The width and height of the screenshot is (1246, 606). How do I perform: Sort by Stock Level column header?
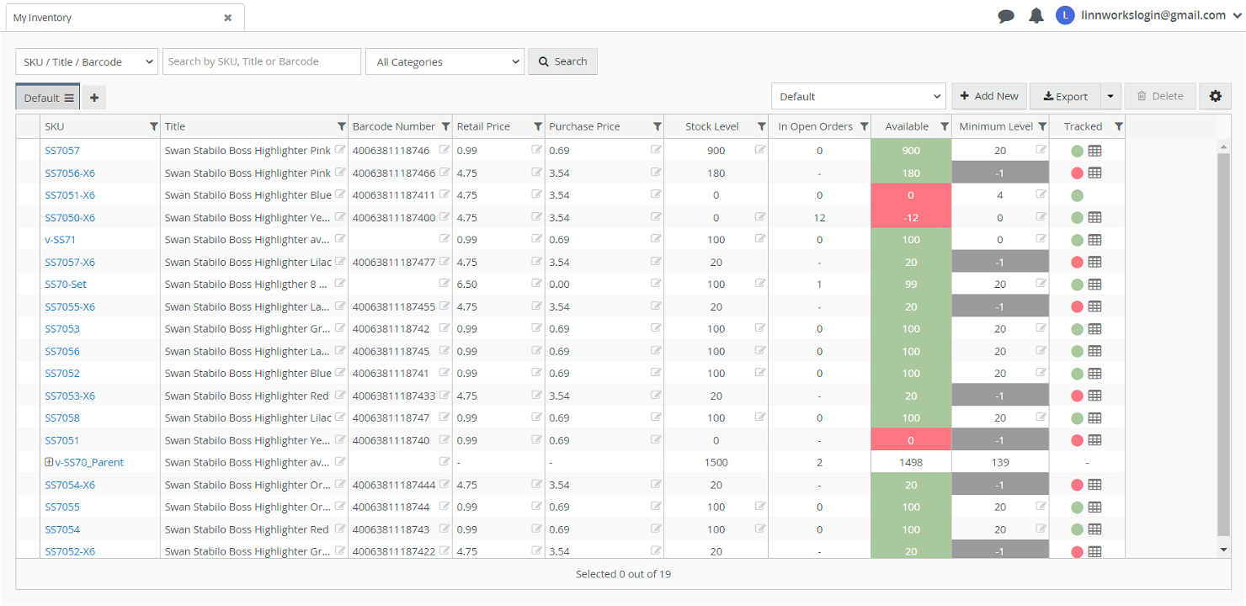(x=711, y=126)
